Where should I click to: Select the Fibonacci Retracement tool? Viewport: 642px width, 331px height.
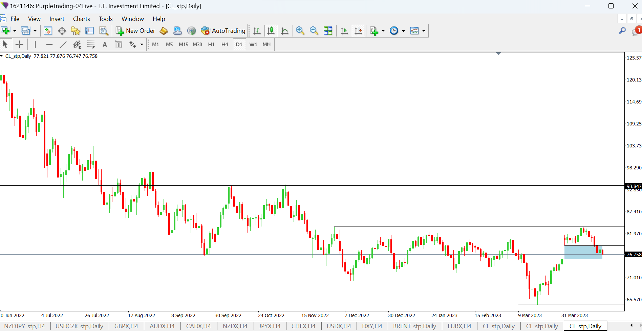click(91, 44)
